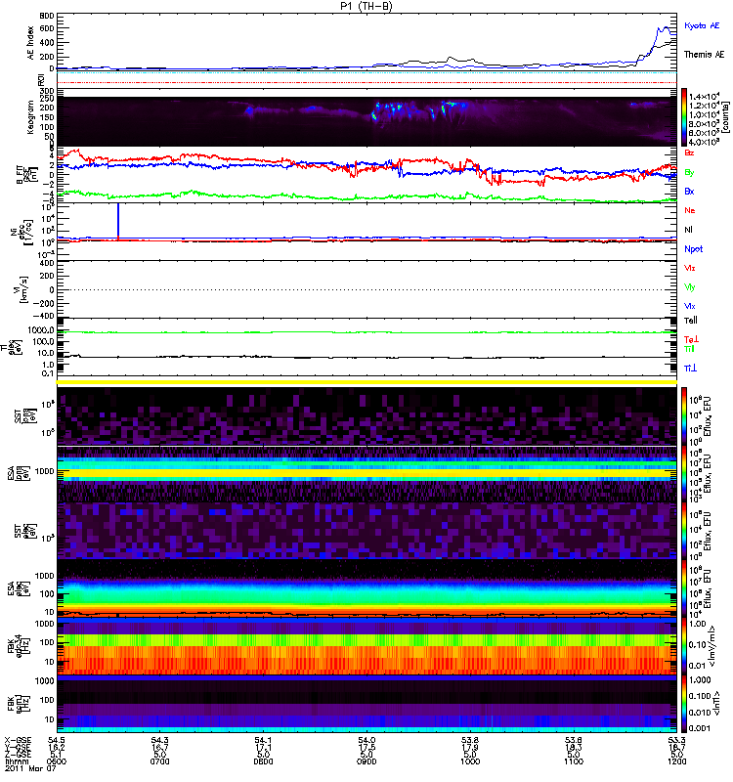This screenshot has width=733, height=782.
Task: Select the Npot legend label
Action: [x=692, y=248]
